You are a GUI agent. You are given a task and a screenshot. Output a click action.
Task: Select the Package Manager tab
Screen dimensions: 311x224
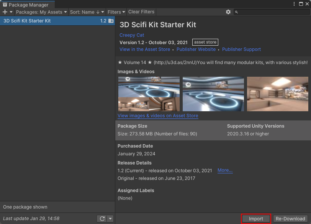[26, 5]
